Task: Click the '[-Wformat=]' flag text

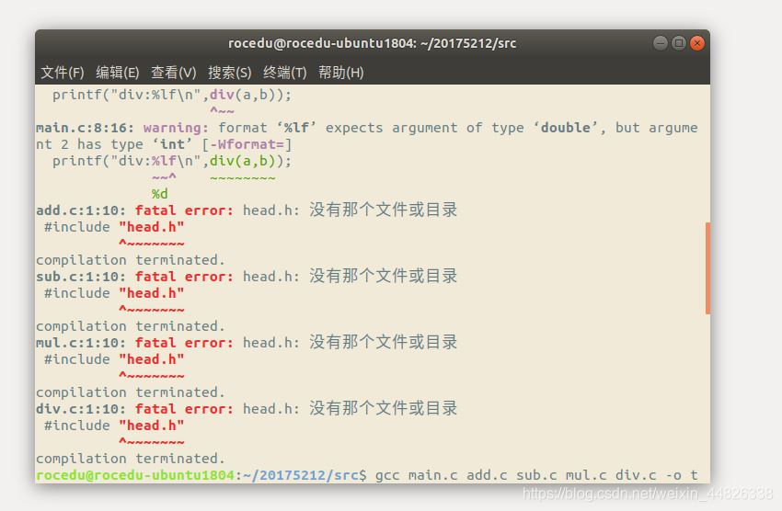Action: [247, 144]
